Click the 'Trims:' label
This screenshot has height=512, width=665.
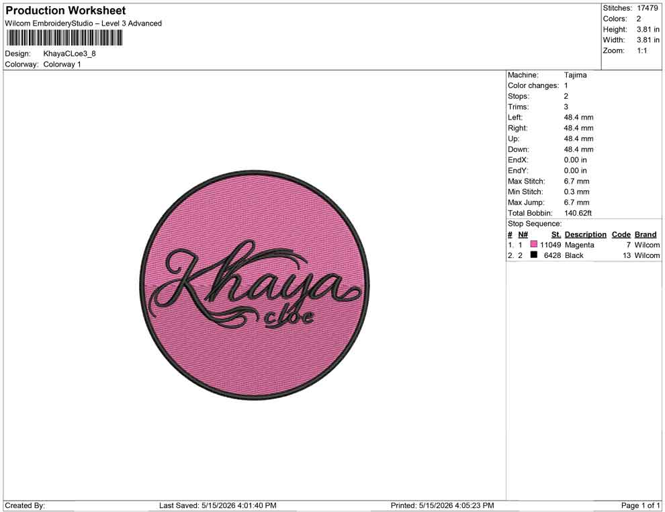tap(519, 107)
